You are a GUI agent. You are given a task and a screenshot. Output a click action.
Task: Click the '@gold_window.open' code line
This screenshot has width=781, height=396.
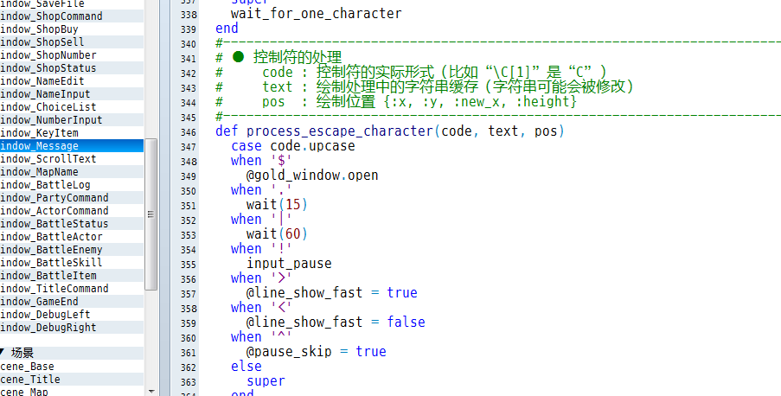(x=312, y=176)
